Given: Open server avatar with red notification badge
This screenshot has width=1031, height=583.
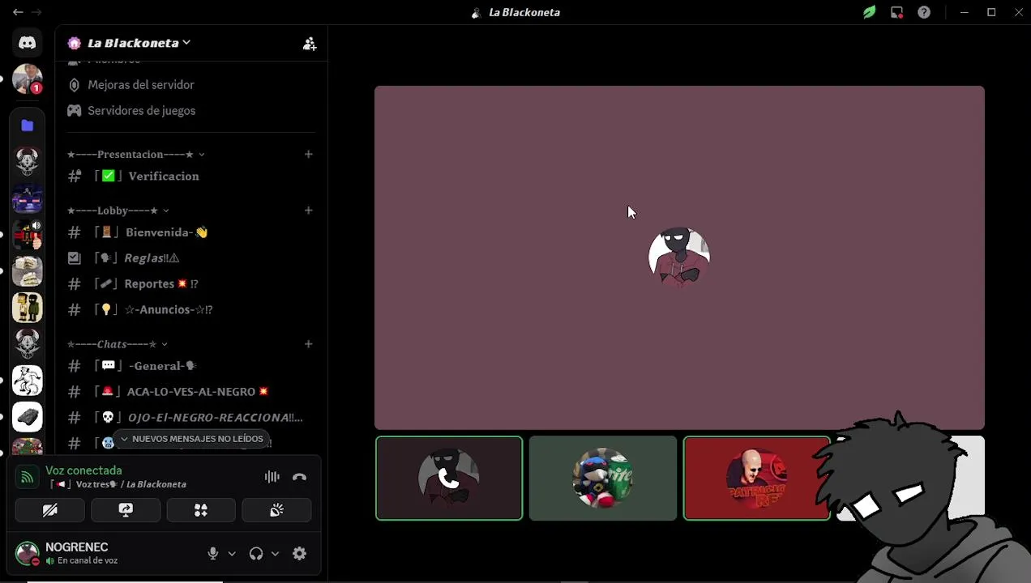Looking at the screenshot, I should 28,79.
